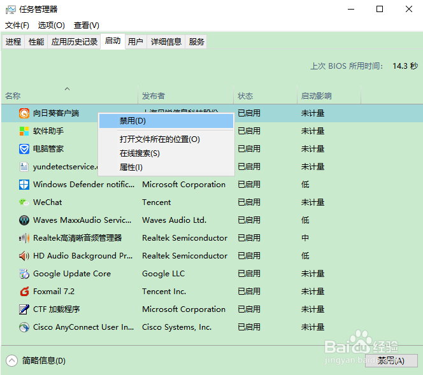Select Windows Defender notific... entry
This screenshot has width=423, height=375.
[x=83, y=185]
